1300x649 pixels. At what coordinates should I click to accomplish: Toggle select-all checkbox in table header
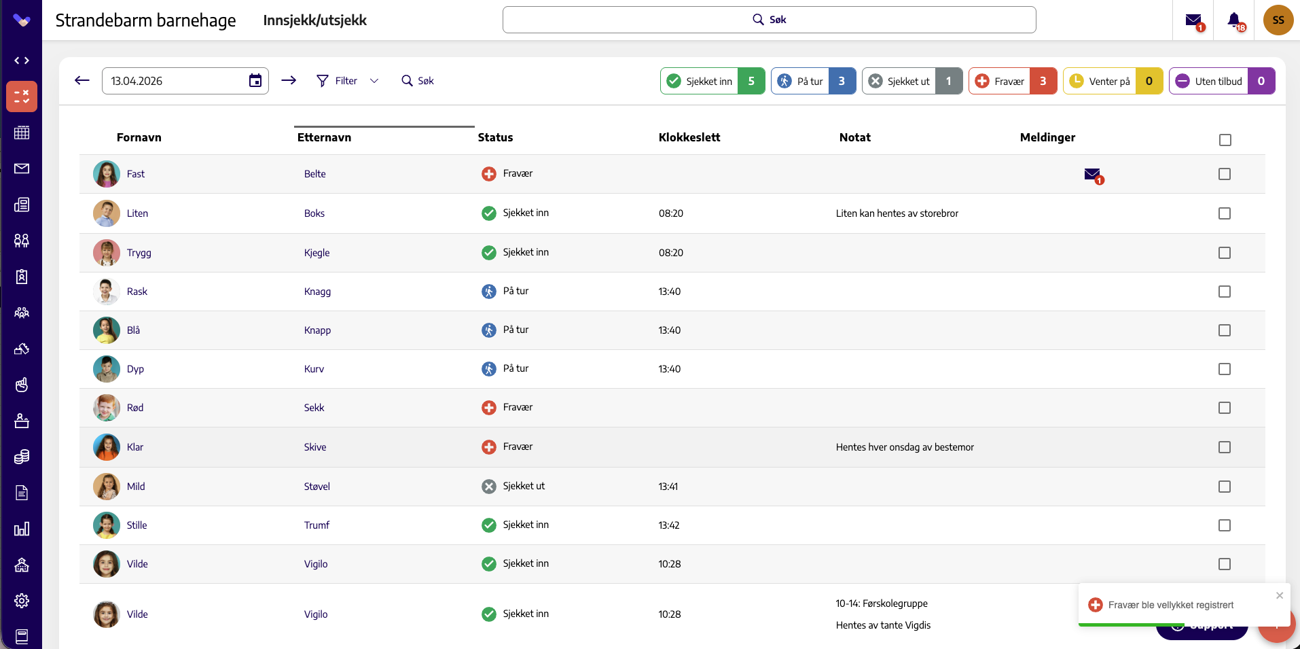tap(1225, 140)
